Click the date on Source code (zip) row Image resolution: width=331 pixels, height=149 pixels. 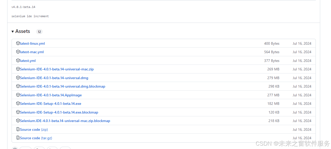[x=302, y=129]
